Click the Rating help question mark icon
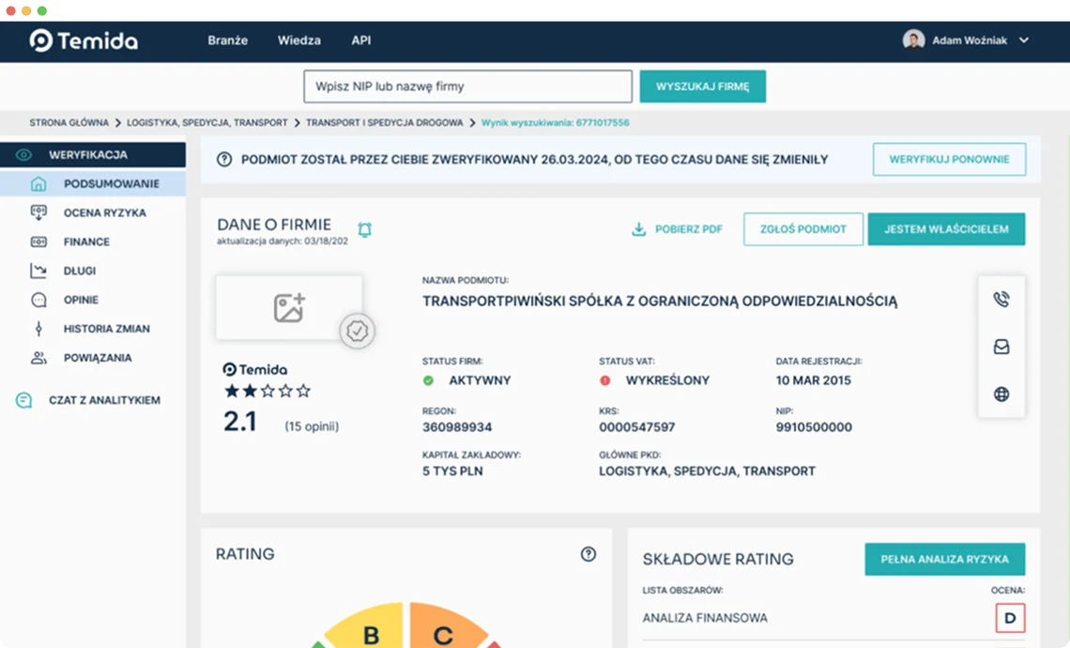This screenshot has height=648, width=1070. (588, 554)
